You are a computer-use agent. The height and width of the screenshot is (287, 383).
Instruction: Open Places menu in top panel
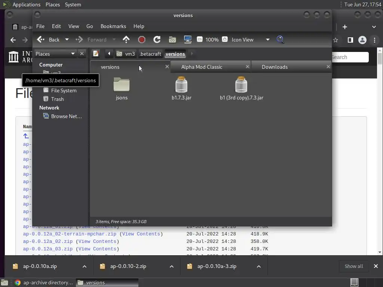tap(53, 4)
